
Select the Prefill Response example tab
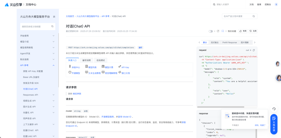tap(229, 42)
